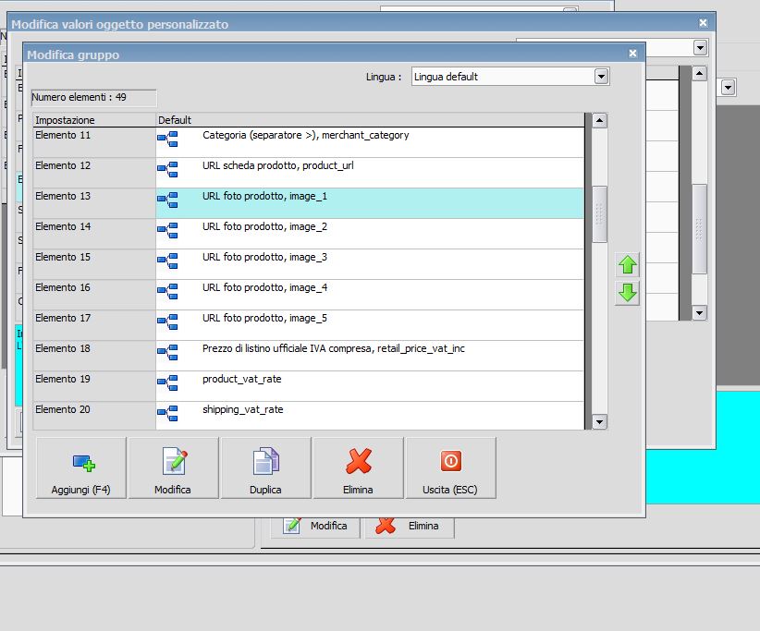Click Modifica button in the background window
Viewport: 760px width, 631px height.
(315, 526)
